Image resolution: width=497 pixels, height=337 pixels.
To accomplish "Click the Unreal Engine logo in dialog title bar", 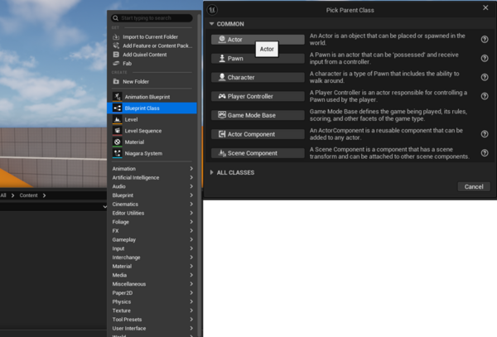I will 212,10.
